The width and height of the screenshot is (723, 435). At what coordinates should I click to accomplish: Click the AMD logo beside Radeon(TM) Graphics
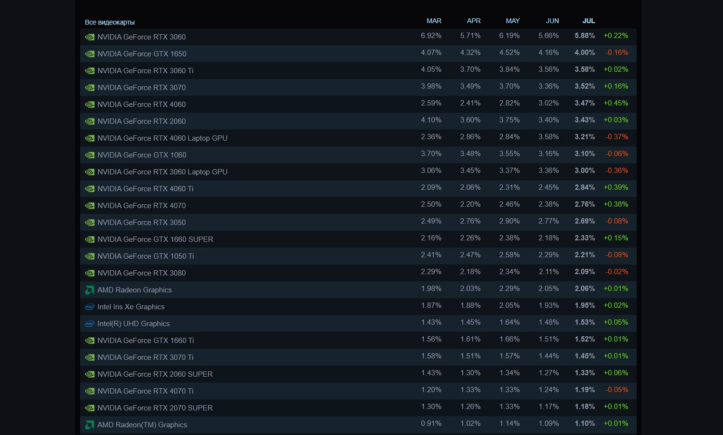(x=90, y=425)
